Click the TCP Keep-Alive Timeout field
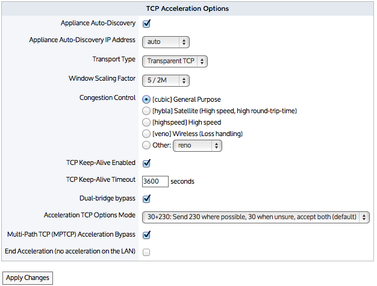Screen dimensions: 377x286 click(155, 181)
